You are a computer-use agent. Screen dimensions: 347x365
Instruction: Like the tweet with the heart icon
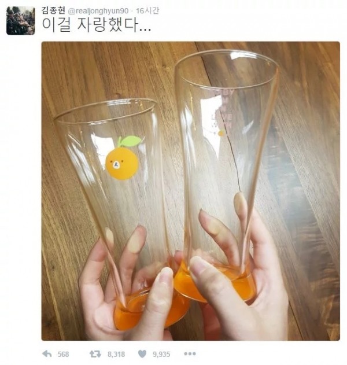[142, 354]
